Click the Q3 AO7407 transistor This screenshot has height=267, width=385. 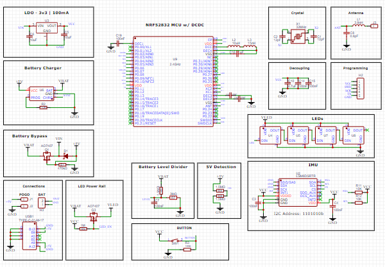tap(93, 217)
